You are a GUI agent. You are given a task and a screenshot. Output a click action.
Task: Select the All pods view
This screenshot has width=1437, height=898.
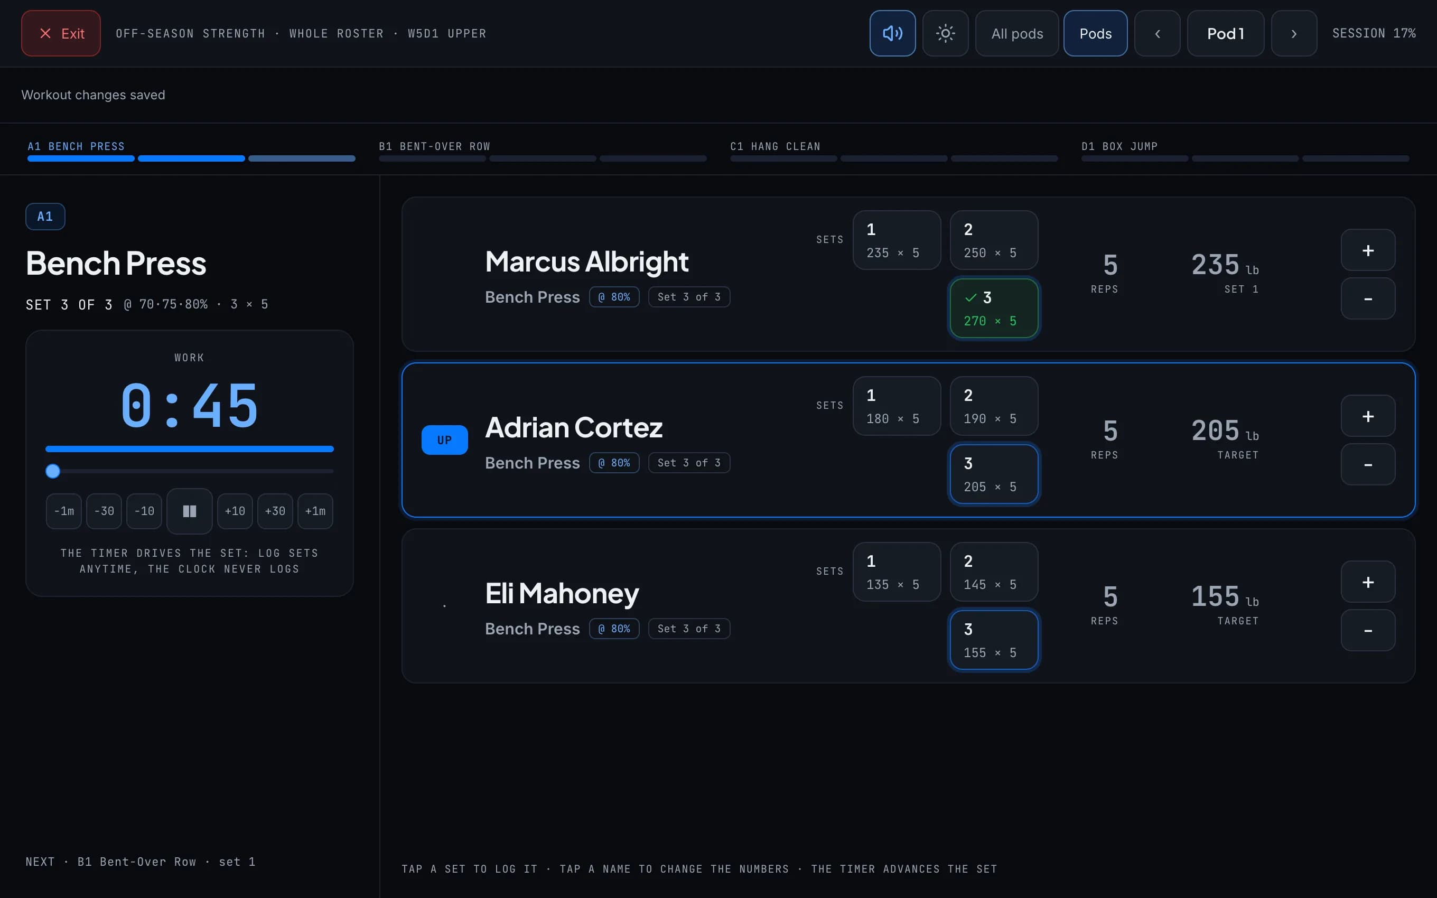pyautogui.click(x=1016, y=33)
